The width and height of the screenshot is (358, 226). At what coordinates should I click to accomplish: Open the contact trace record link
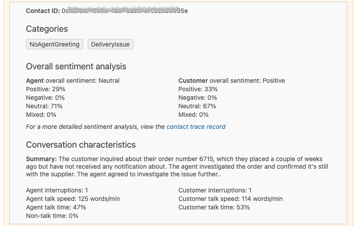[196, 127]
